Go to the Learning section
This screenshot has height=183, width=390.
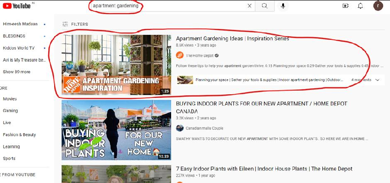(11, 146)
